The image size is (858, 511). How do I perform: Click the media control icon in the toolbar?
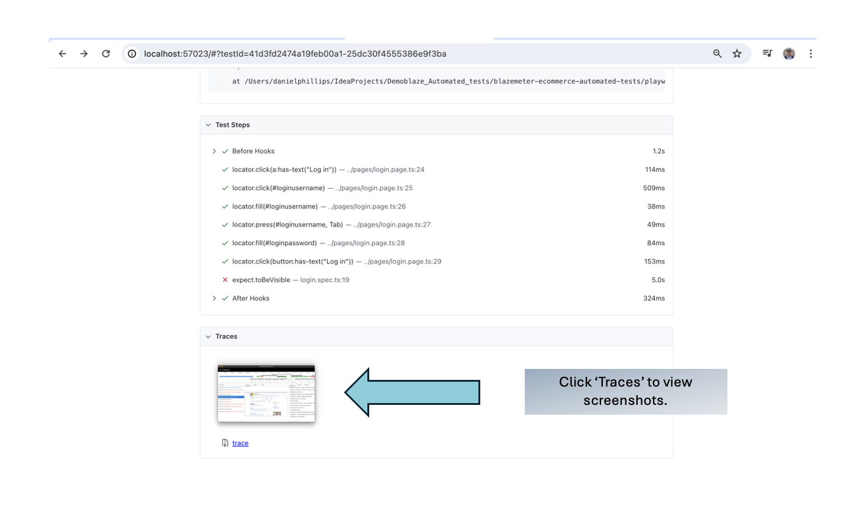[767, 54]
